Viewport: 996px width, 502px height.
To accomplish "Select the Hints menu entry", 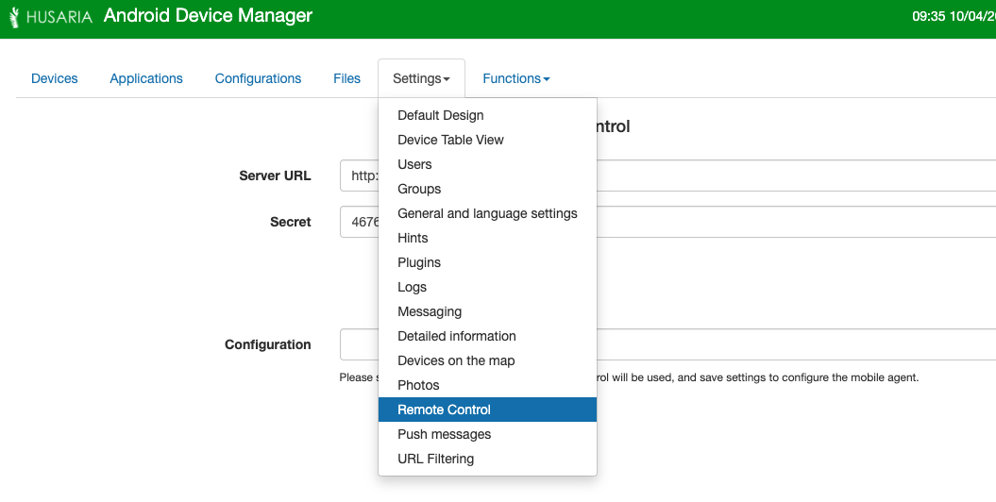I will point(487,238).
